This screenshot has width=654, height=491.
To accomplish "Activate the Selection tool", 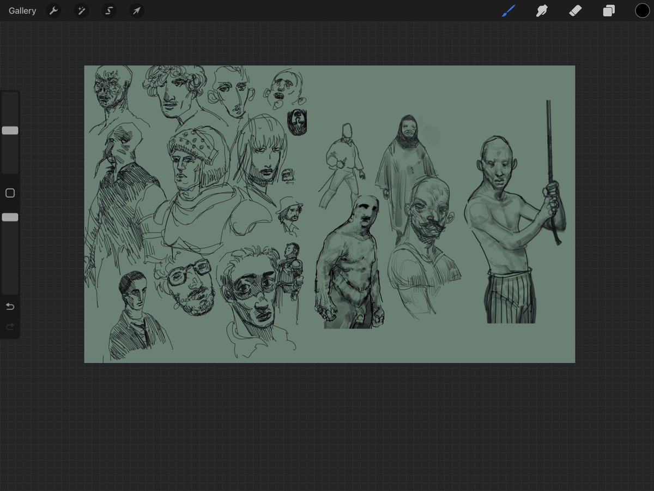I will (109, 11).
